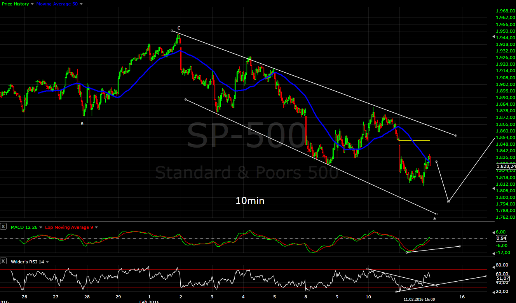Click date label 26 on time axis

click(x=24, y=296)
